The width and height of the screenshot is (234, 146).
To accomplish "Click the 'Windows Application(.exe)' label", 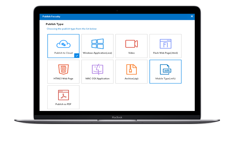I will tap(97, 53).
